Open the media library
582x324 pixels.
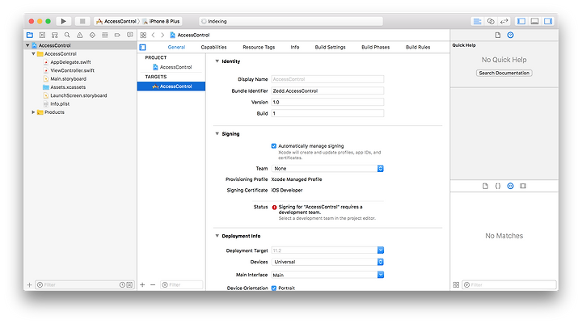[523, 186]
